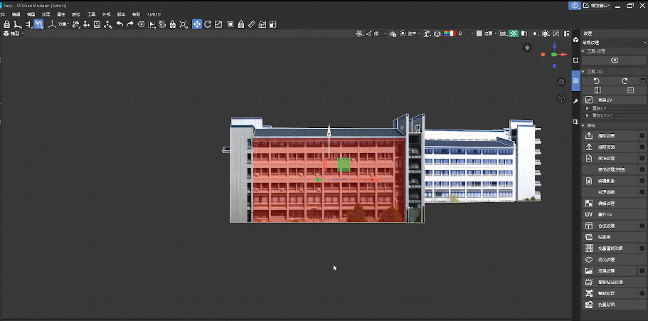648x321 pixels.
Task: Open the 模型 dropdown under the toolbar
Action: (x=14, y=33)
